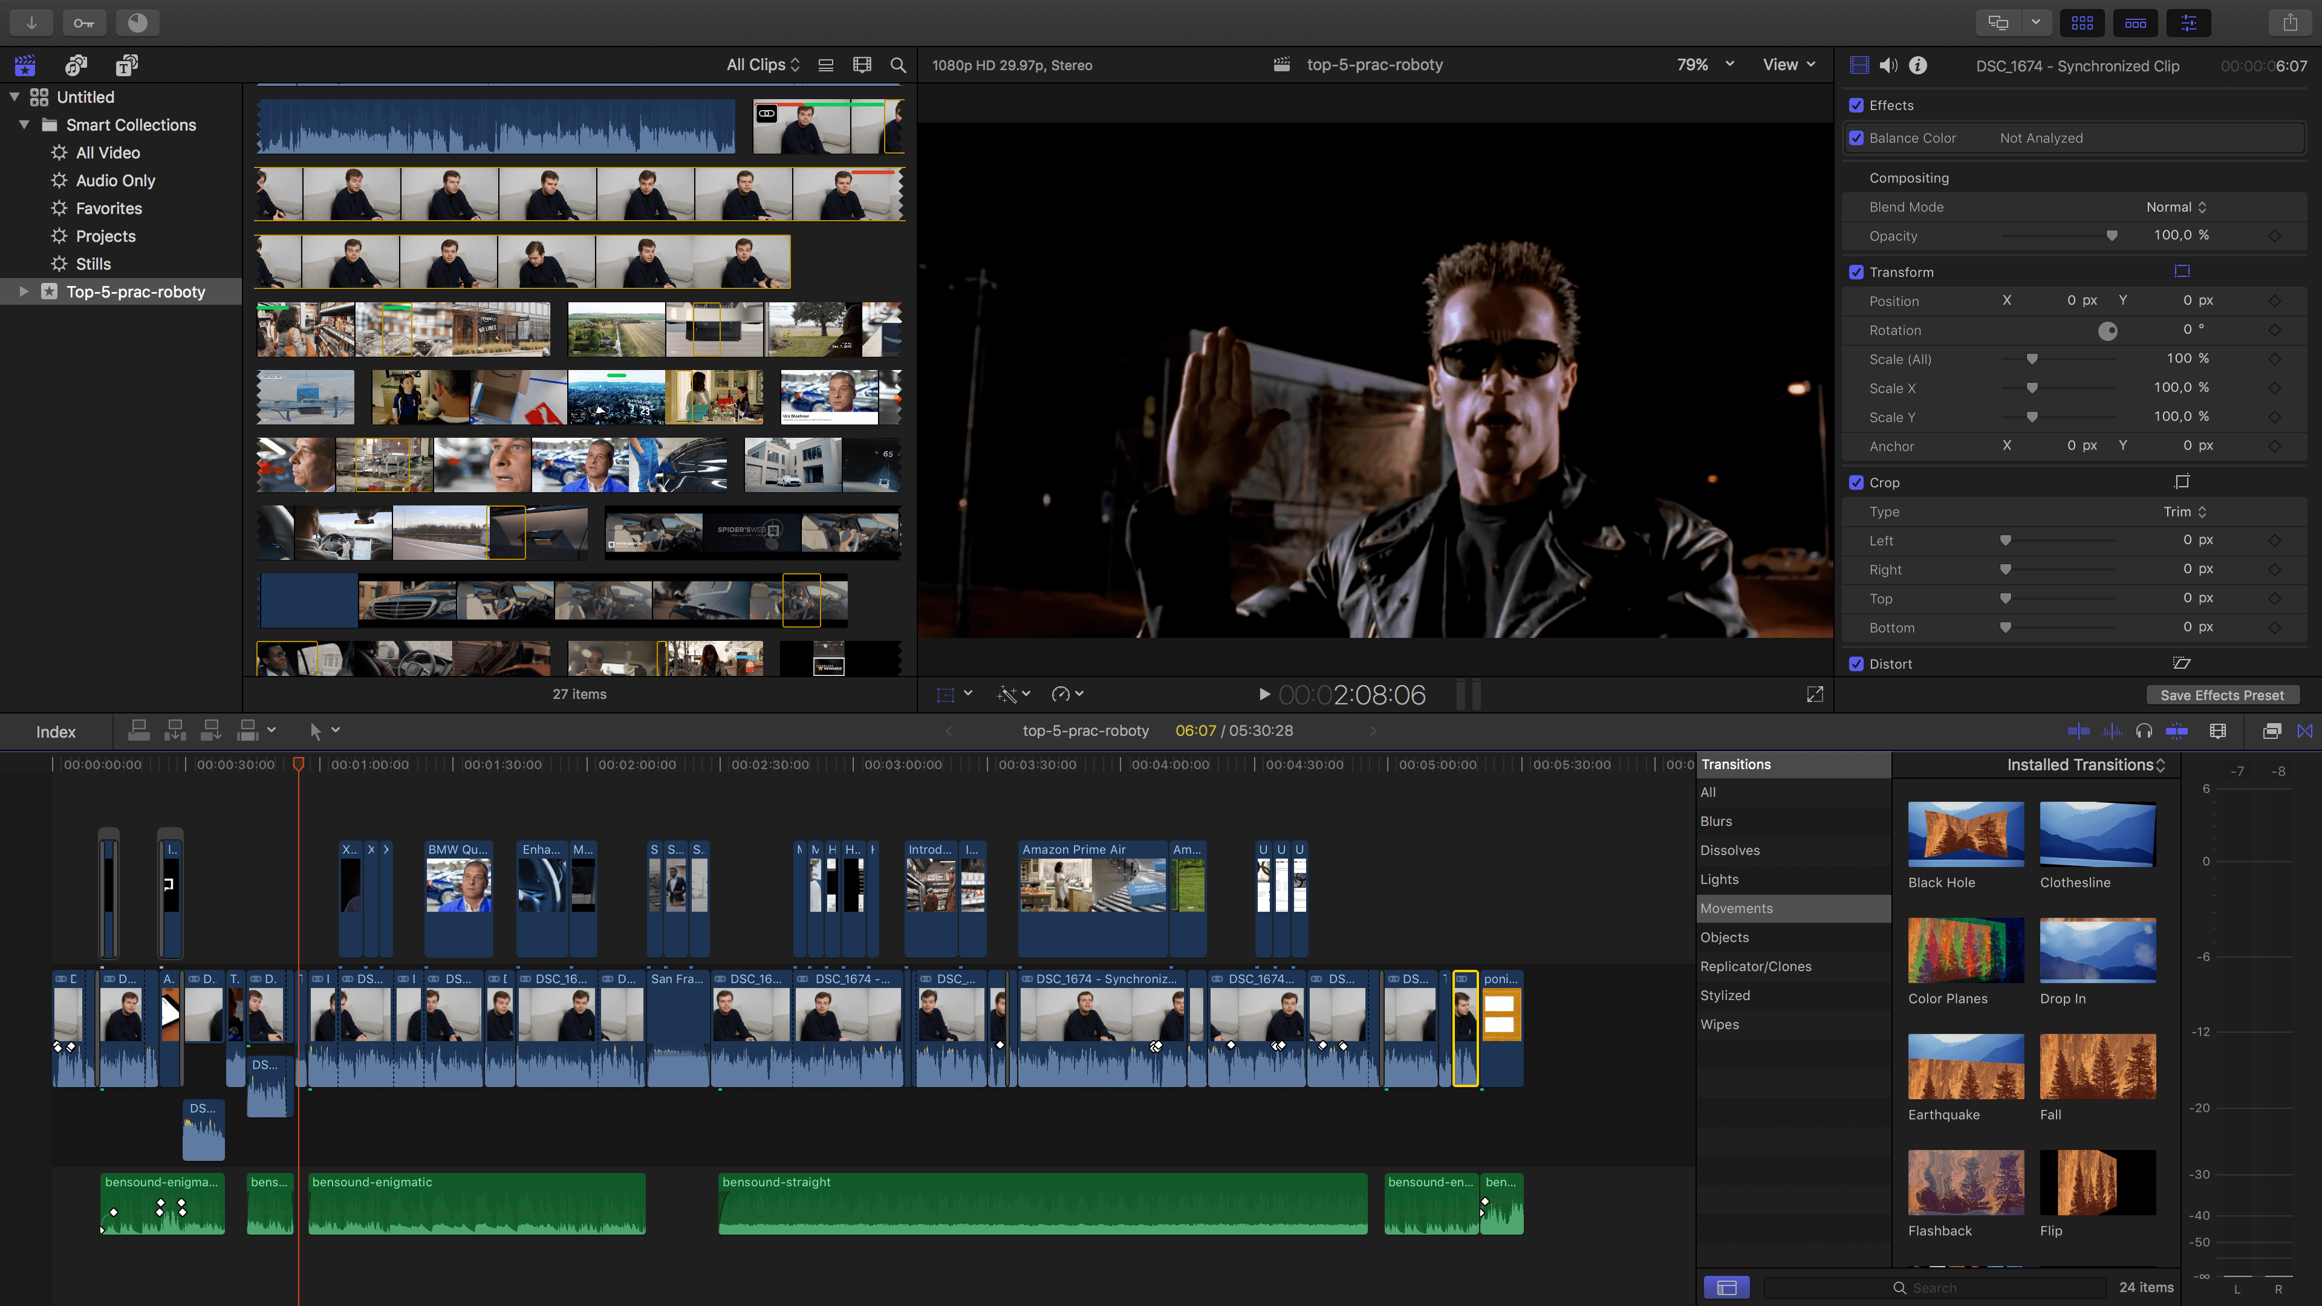Show the Background Tasks indicator

coord(138,22)
